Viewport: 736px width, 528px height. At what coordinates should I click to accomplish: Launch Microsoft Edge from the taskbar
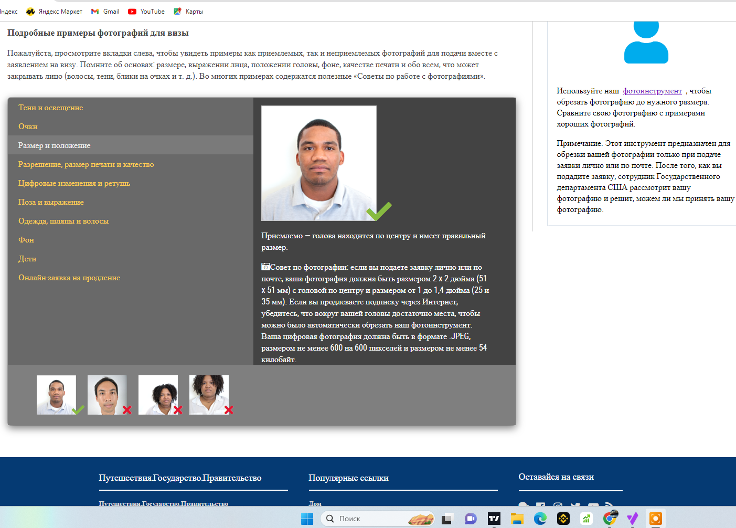tap(540, 519)
